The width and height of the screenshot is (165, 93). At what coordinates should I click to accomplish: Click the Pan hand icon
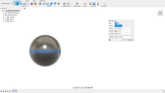(79, 88)
